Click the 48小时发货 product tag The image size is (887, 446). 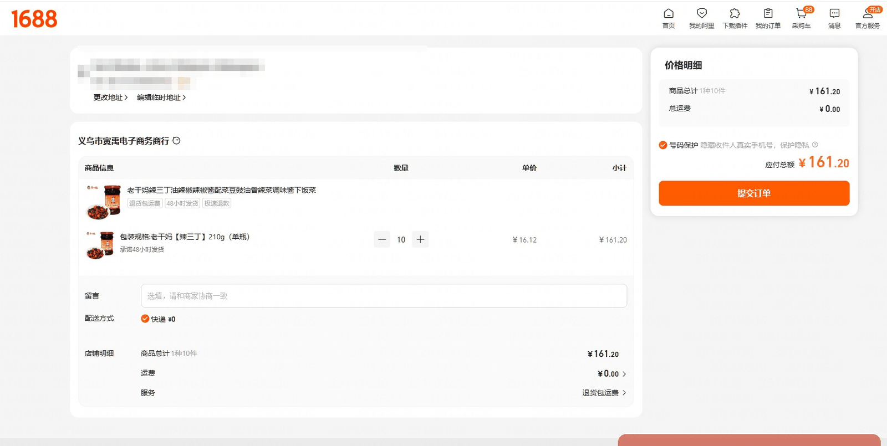[182, 203]
